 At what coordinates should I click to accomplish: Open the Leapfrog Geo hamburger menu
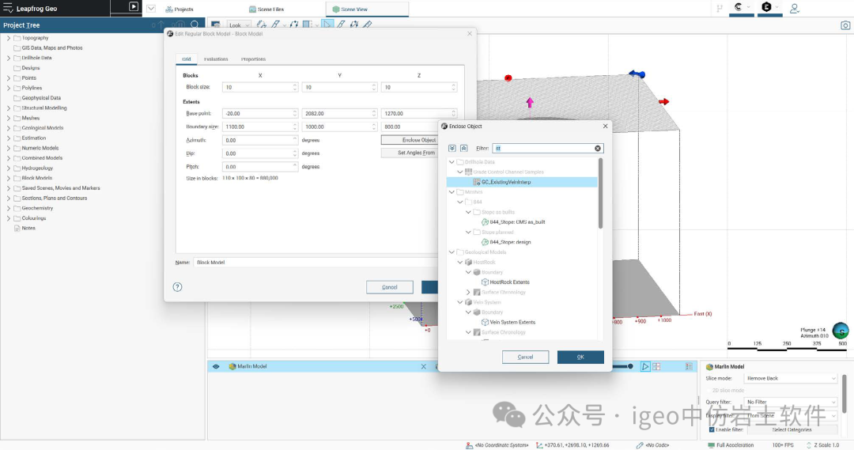click(x=7, y=8)
